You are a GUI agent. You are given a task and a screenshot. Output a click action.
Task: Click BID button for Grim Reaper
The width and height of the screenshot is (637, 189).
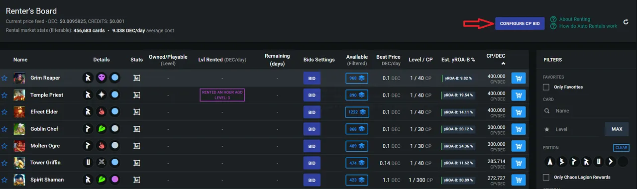(312, 78)
